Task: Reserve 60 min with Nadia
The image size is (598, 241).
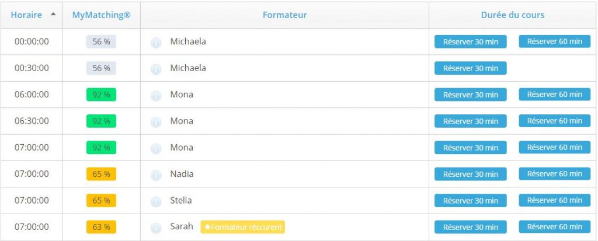Action: pos(555,174)
